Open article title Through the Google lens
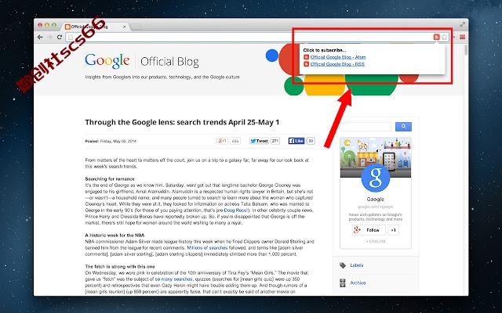Viewport: 502px width, 313px height. pyautogui.click(x=182, y=122)
